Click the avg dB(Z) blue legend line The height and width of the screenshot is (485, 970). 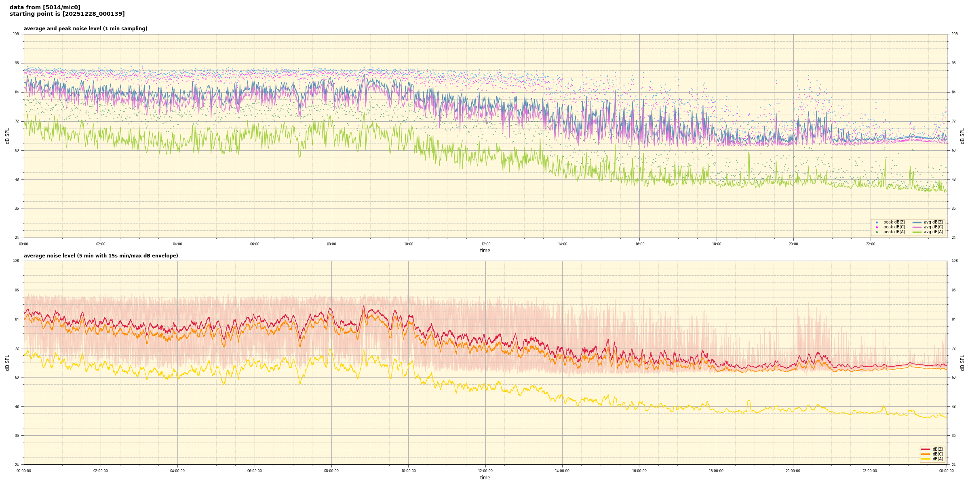coord(917,222)
